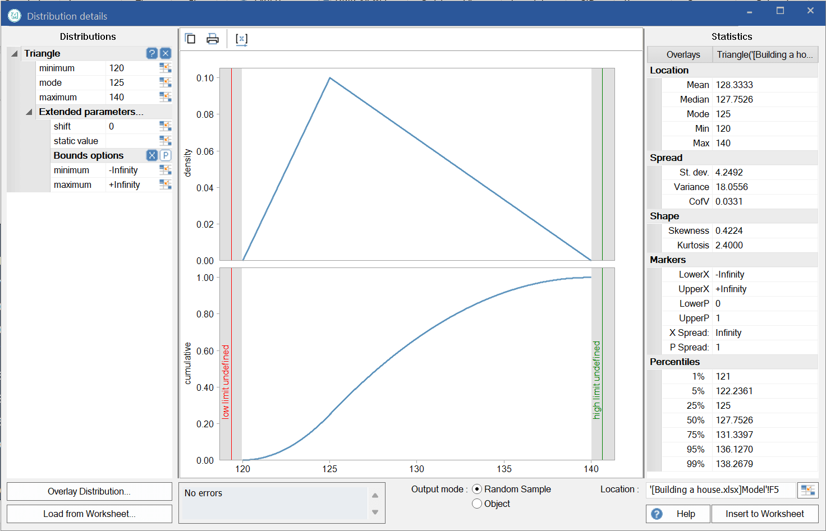Select the Triangle('[Building a ho... column header

(764, 54)
